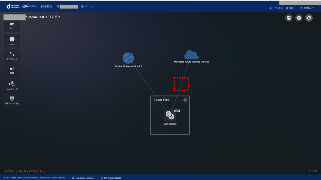Click the NAT badge on East-Router

click(x=177, y=111)
